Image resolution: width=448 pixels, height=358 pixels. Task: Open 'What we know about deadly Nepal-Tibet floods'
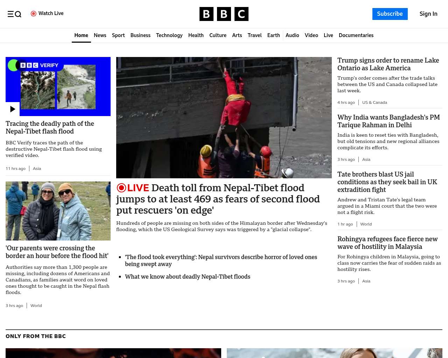pos(188,277)
